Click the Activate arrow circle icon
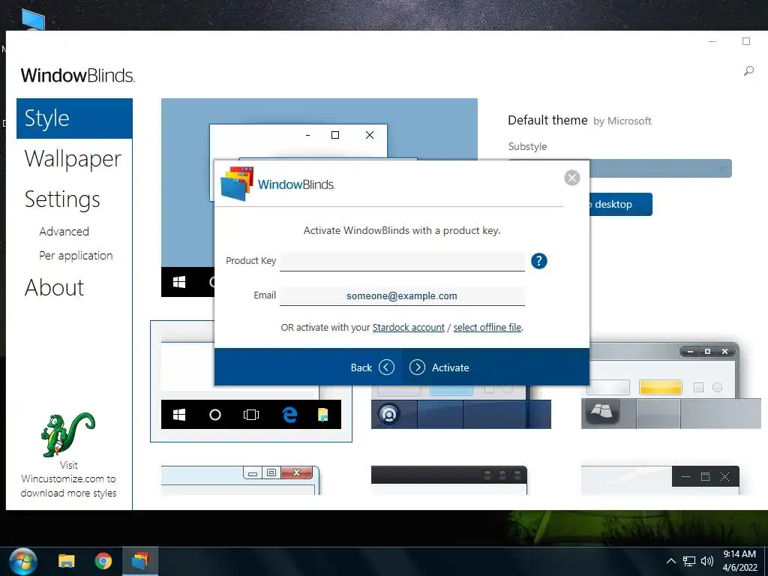 click(417, 367)
